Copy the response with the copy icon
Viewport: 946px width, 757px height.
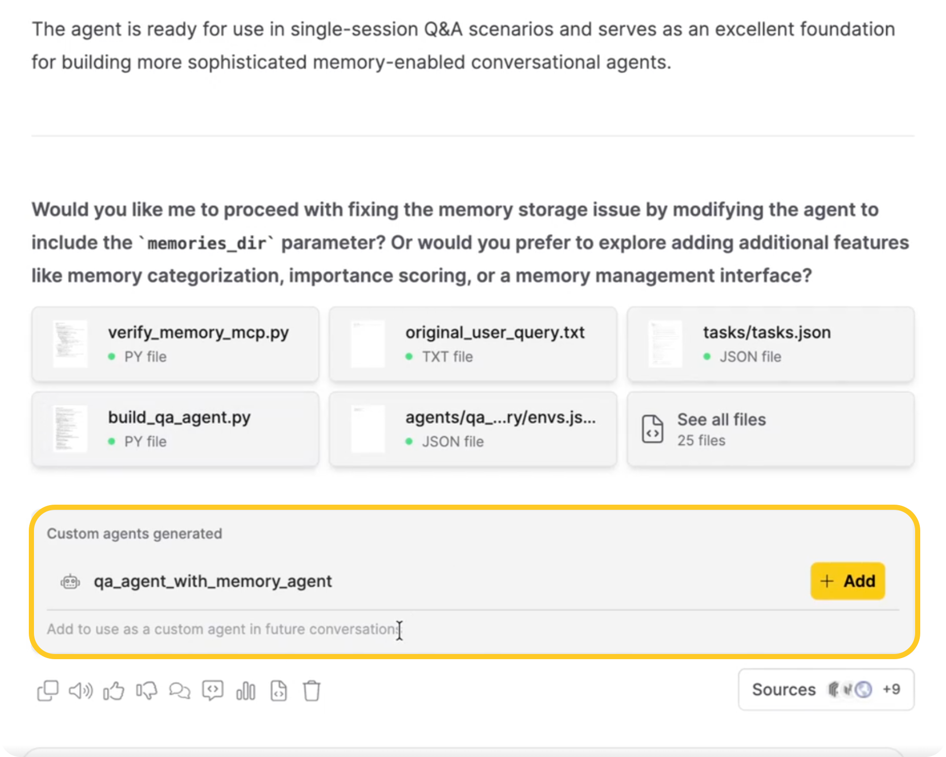(48, 691)
